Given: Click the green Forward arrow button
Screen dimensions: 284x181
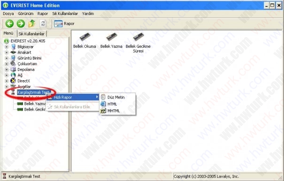Looking at the screenshot, I should coord(21,23).
